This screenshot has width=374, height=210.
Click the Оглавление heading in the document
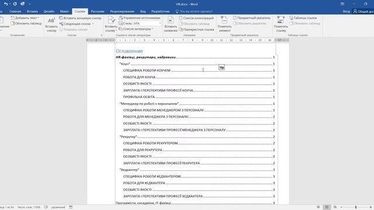(129, 51)
